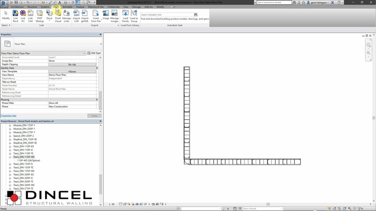Click the Decal tool

(x=49, y=16)
